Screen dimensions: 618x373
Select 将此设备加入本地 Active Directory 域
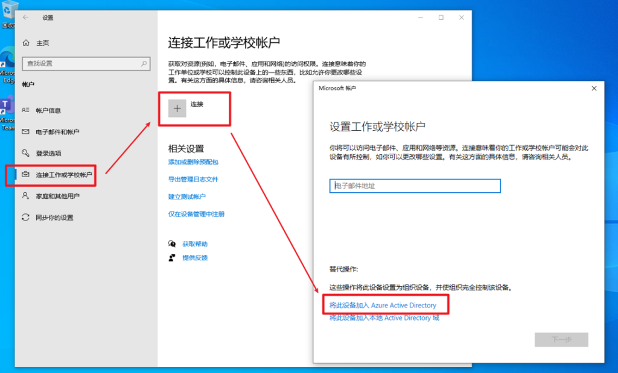tap(384, 318)
